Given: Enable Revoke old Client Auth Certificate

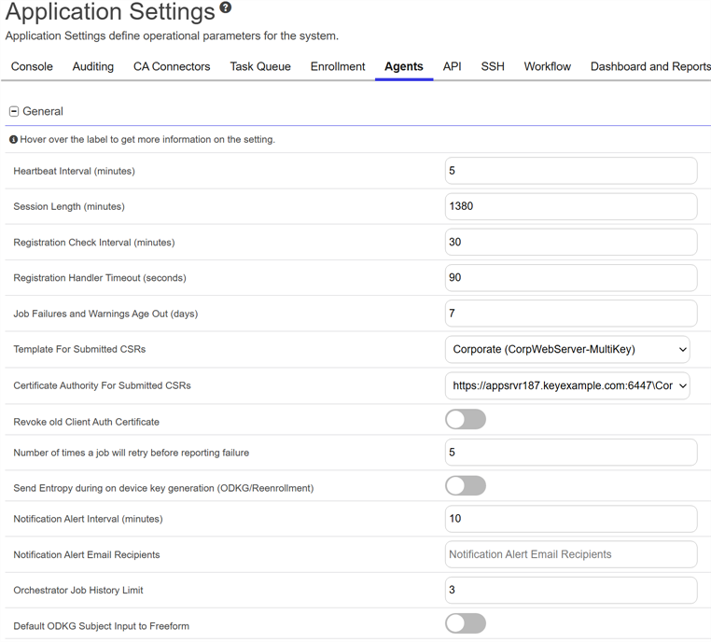Looking at the screenshot, I should (465, 420).
